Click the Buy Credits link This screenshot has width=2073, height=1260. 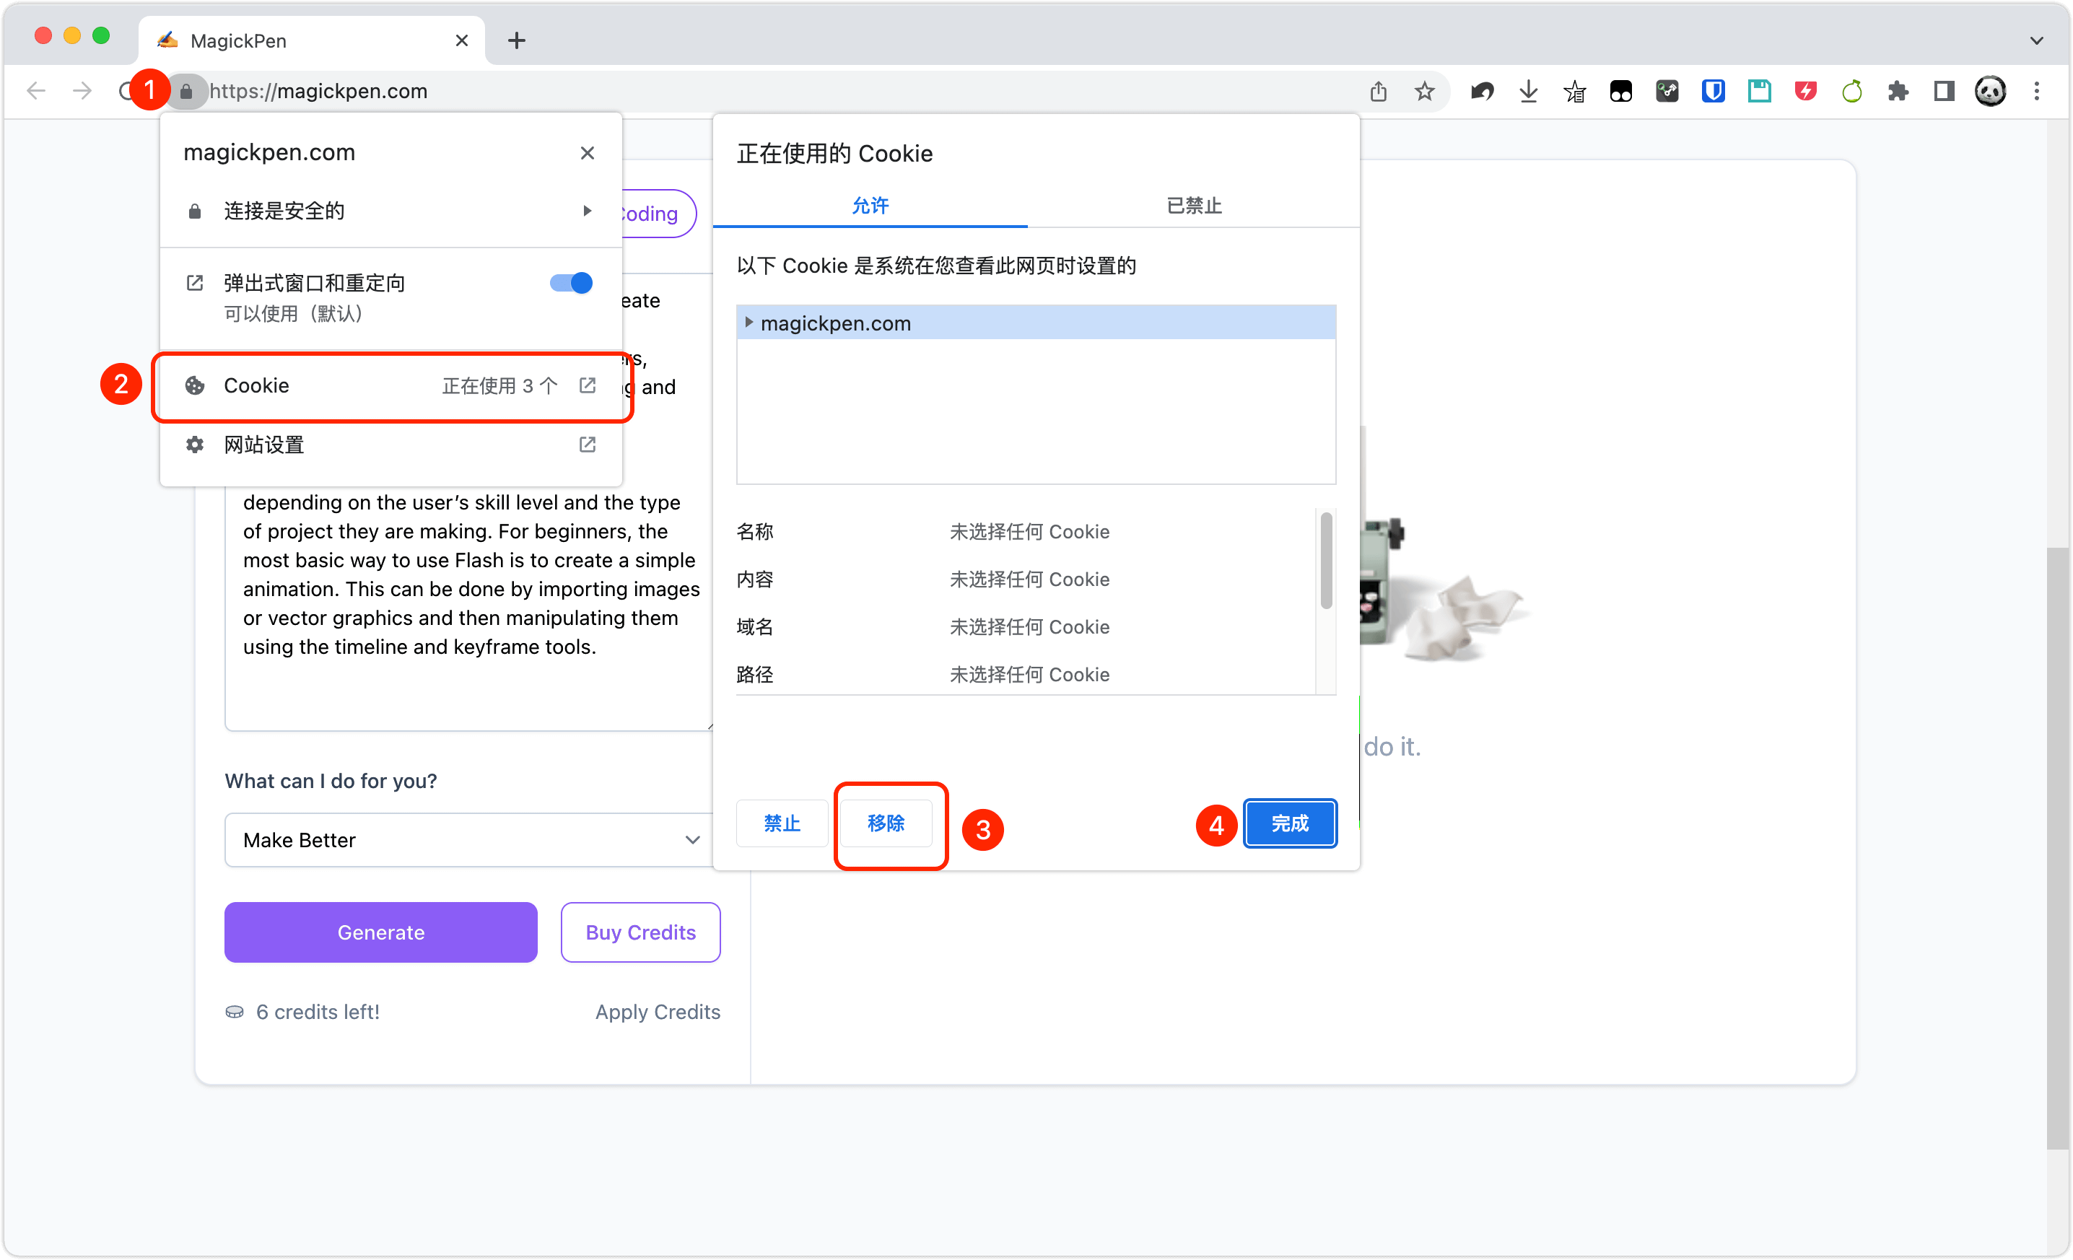[x=640, y=932]
